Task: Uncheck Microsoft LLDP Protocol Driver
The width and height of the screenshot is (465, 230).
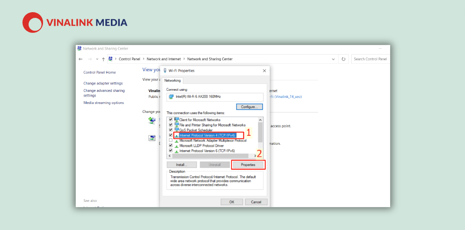Action: pos(171,146)
